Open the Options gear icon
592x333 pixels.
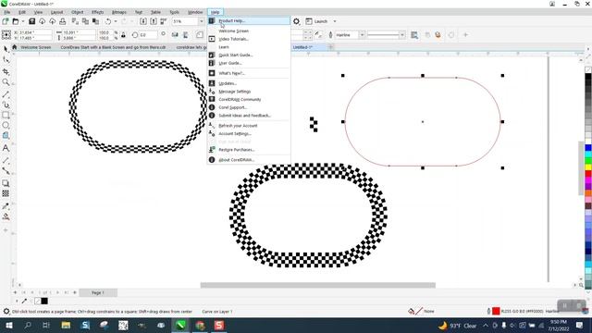pos(297,21)
